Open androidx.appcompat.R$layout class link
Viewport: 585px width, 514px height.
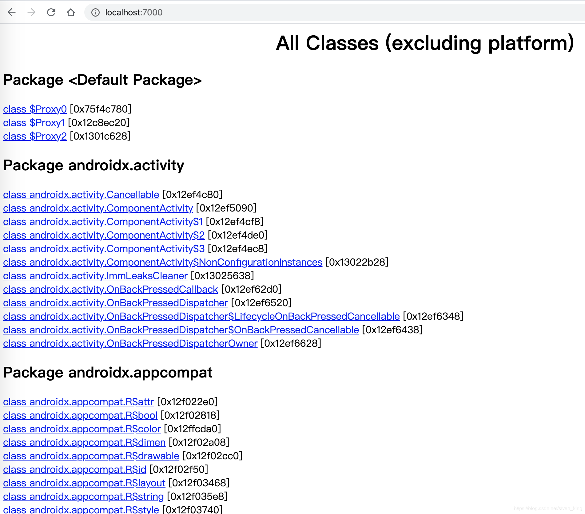84,483
